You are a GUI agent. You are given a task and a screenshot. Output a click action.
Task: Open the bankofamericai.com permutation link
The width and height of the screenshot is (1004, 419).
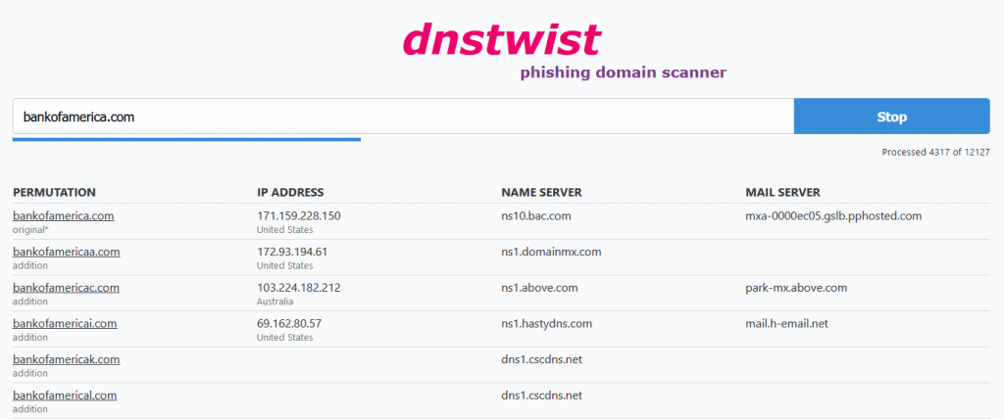click(x=65, y=323)
